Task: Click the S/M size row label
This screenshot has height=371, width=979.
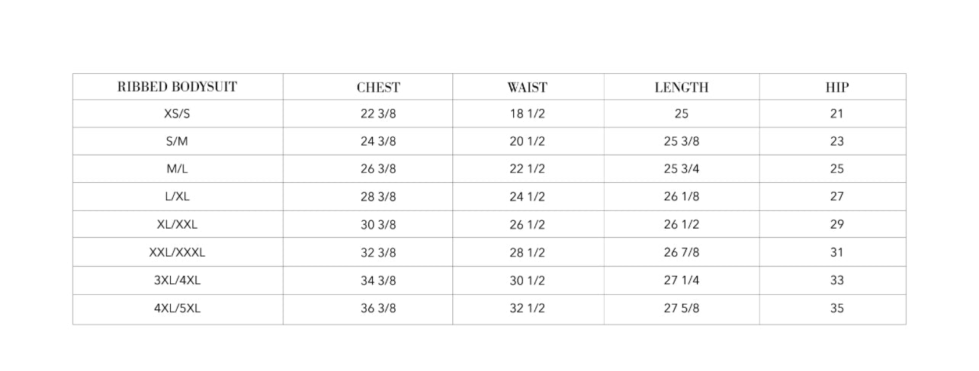Action: (x=177, y=141)
